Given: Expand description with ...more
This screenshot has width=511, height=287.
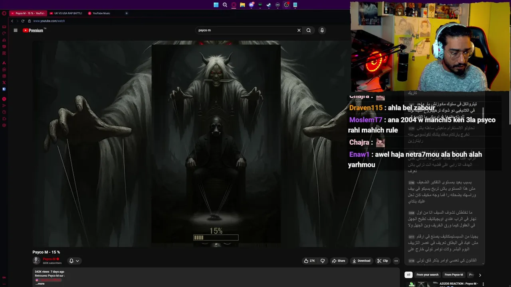Looking at the screenshot, I should (x=40, y=283).
